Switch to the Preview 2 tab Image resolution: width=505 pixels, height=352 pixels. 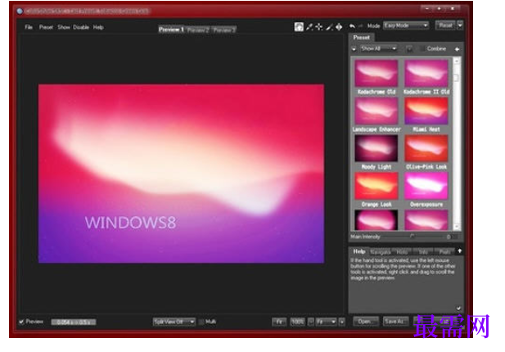tap(198, 30)
